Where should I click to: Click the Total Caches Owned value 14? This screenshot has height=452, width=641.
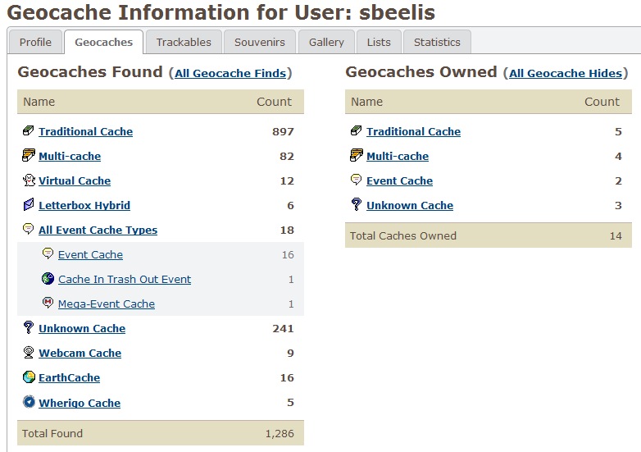click(616, 236)
